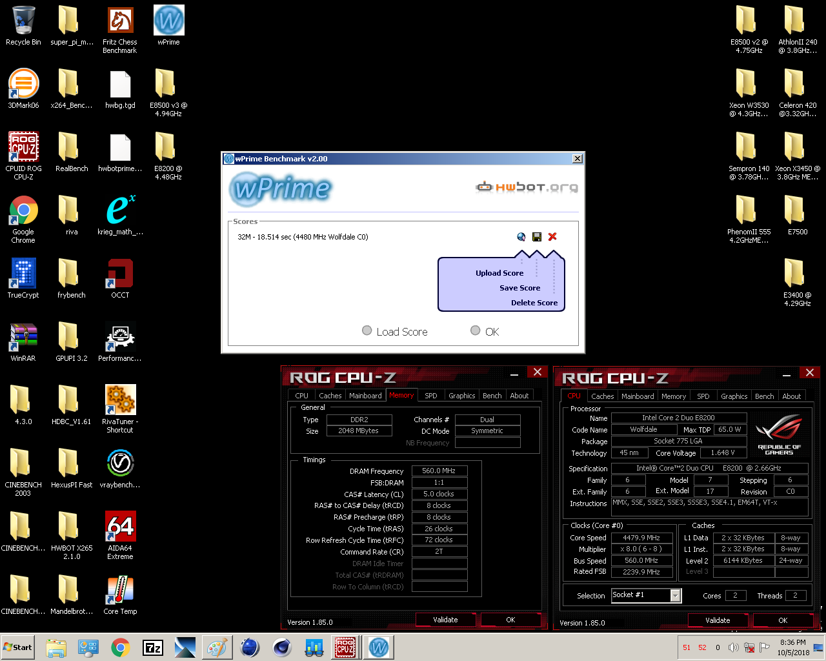Open the E8200 @ 4.48GHz folder
The image size is (826, 661).
point(168,156)
